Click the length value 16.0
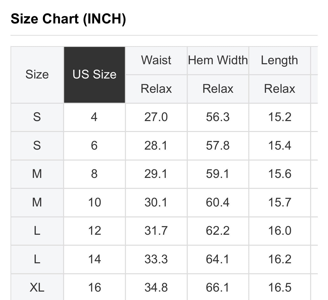Image resolution: width=328 pixels, height=300 pixels. point(279,231)
